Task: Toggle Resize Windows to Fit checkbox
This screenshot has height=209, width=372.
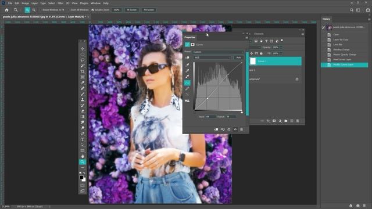Action: point(41,10)
